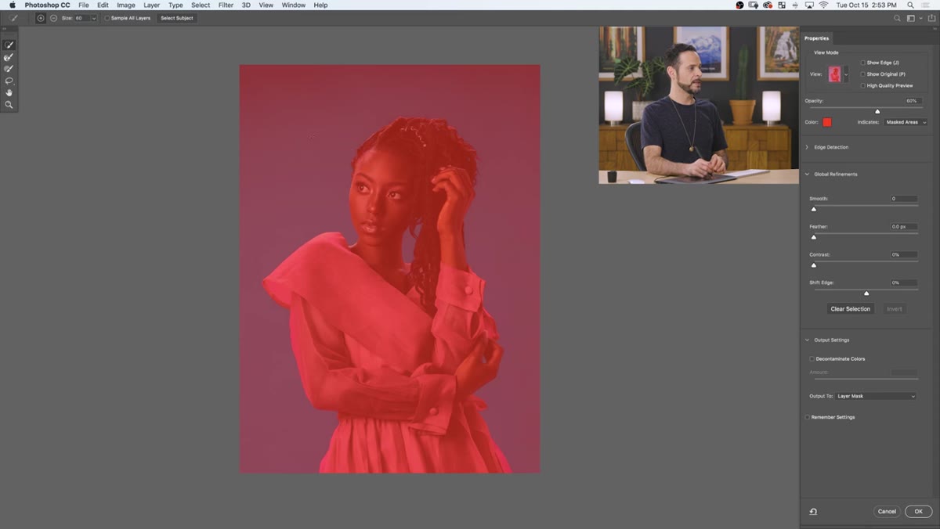Click OK to confirm the mask

point(919,511)
